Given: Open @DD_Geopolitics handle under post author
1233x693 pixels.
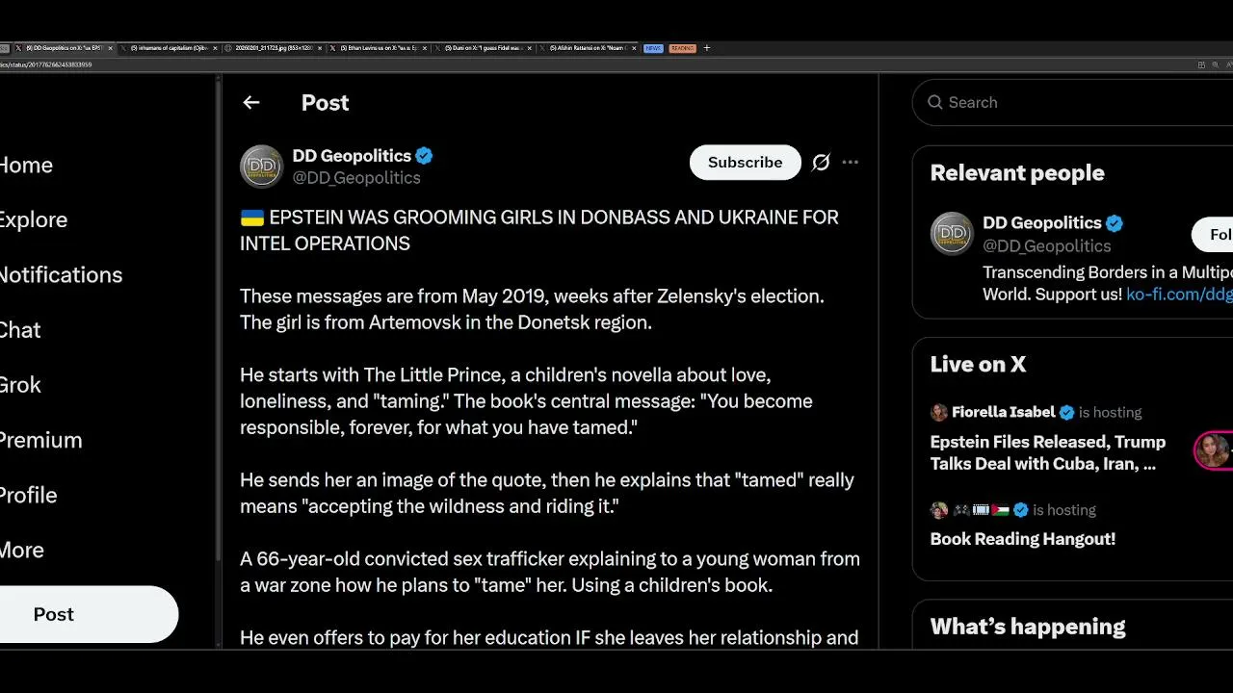Looking at the screenshot, I should [x=356, y=178].
